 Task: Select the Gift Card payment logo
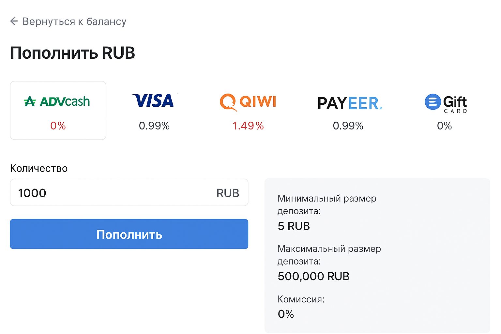tap(446, 103)
